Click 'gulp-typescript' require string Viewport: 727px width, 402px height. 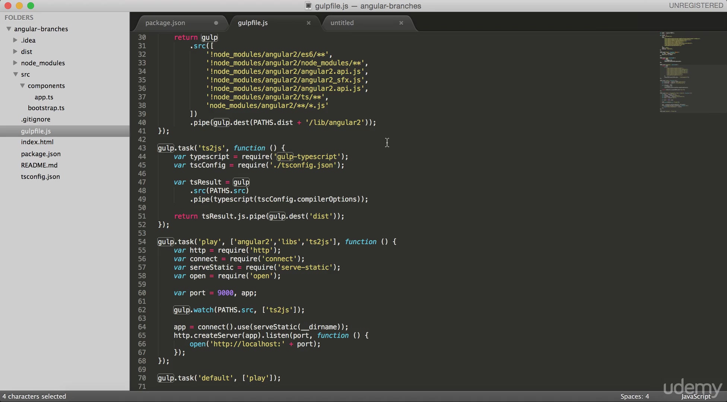tap(307, 157)
